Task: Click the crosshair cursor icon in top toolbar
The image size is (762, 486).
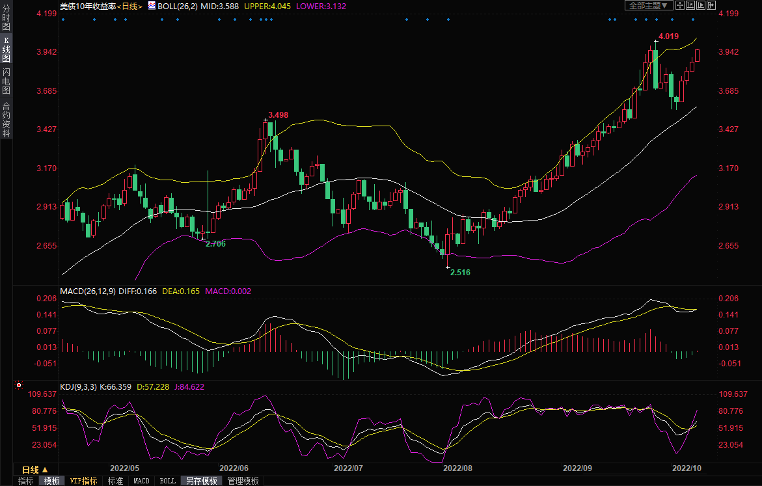Action: (679, 5)
